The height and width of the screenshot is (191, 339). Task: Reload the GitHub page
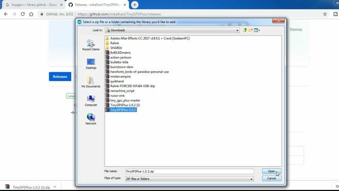click(x=23, y=14)
